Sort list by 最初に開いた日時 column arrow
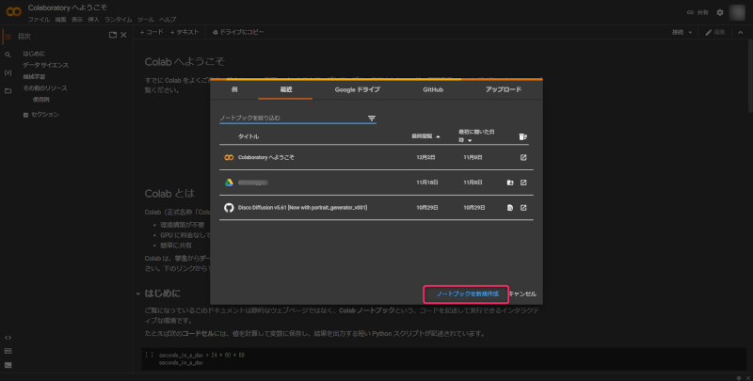This screenshot has height=381, width=753. click(x=470, y=140)
